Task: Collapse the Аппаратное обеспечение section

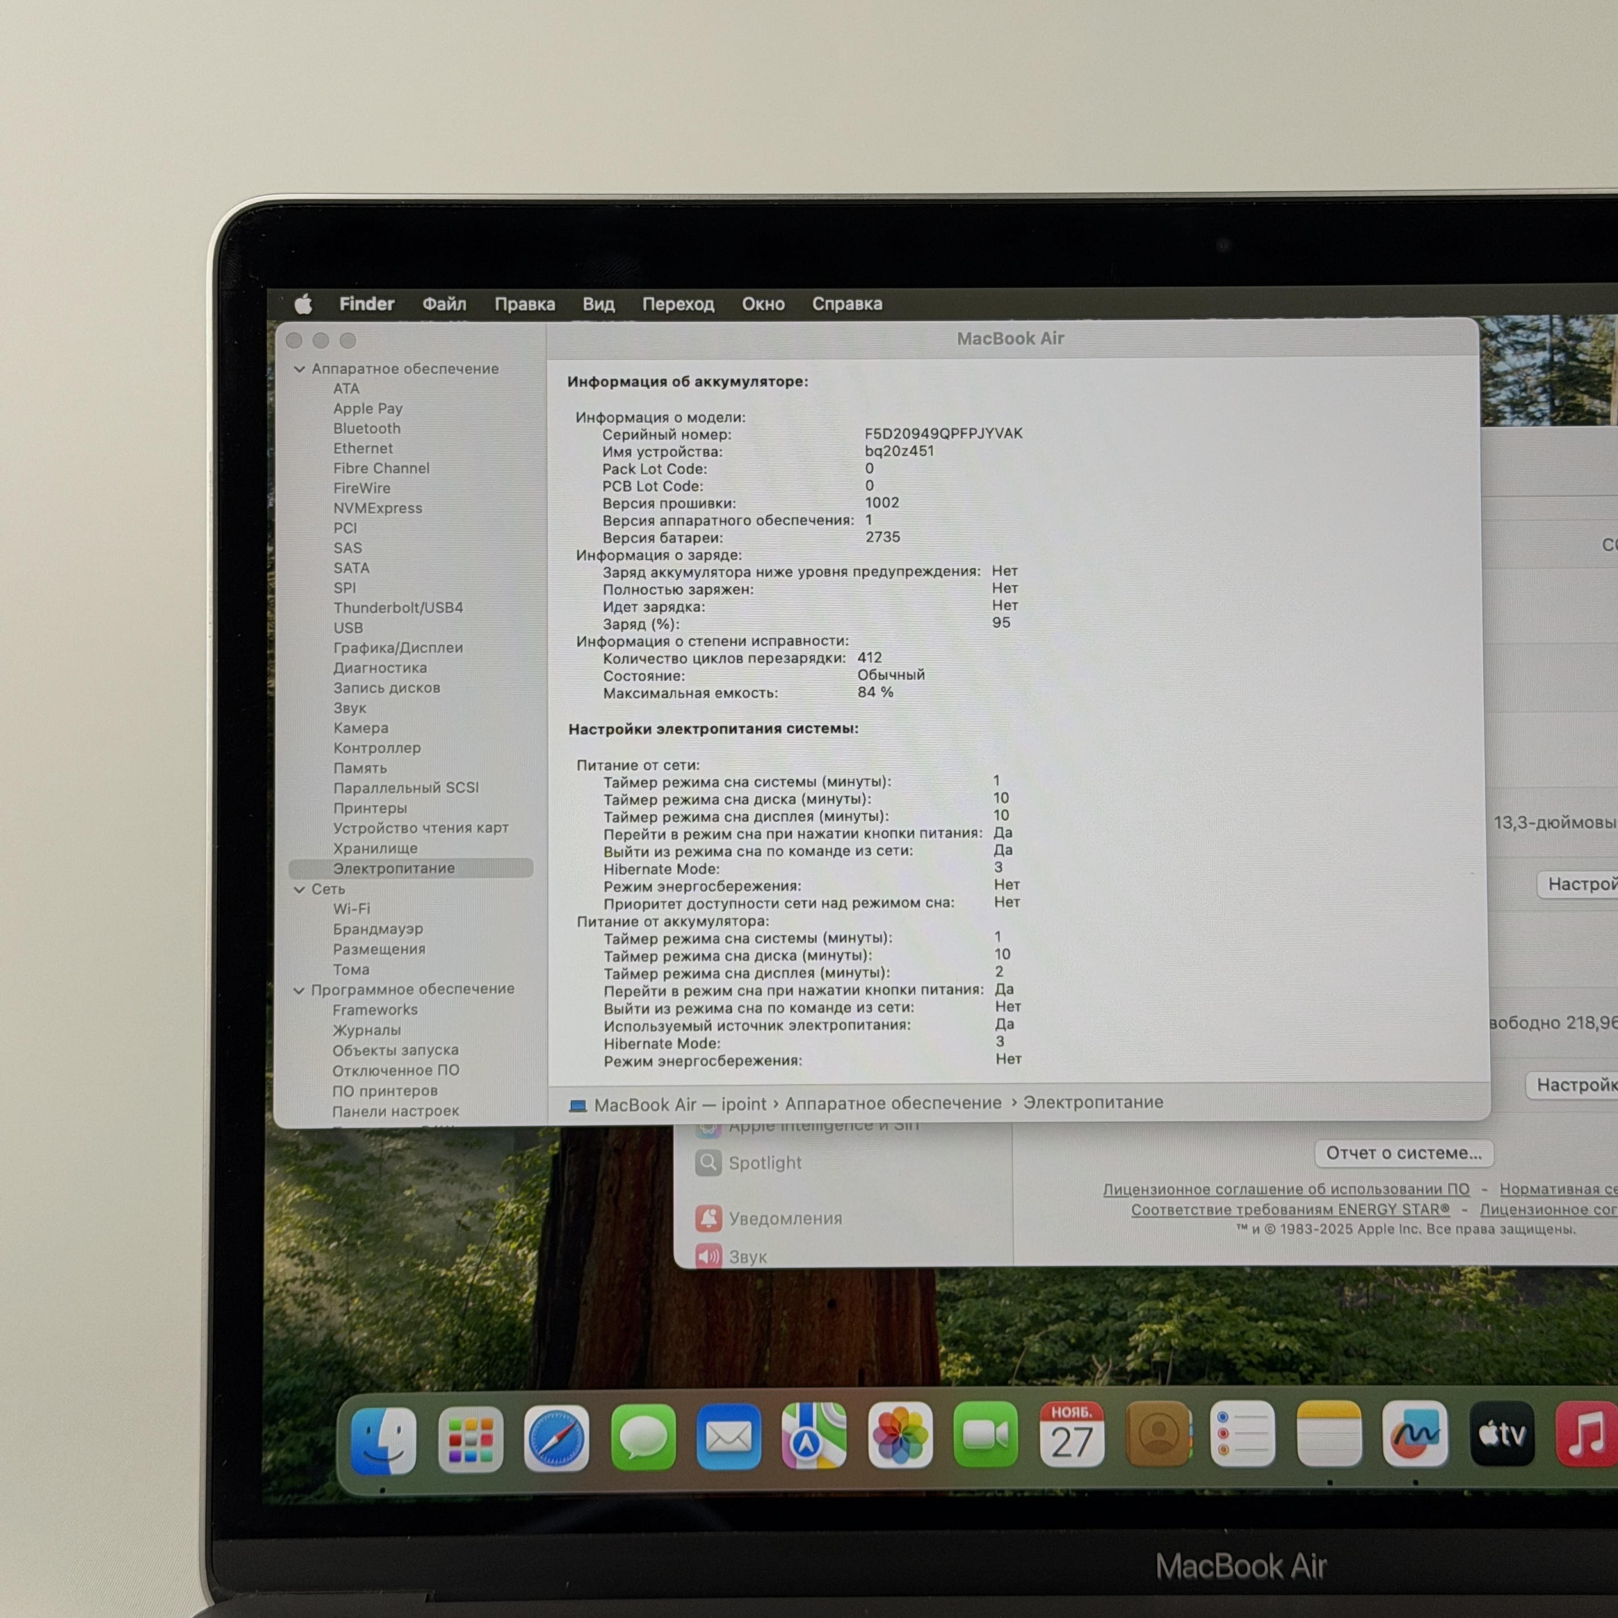Action: [x=299, y=370]
